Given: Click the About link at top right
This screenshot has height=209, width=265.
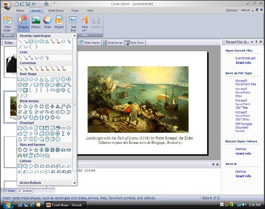Looking at the screenshot, I should pyautogui.click(x=245, y=10).
